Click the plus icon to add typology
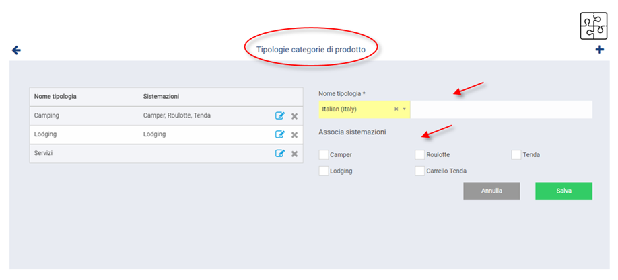 click(x=599, y=50)
